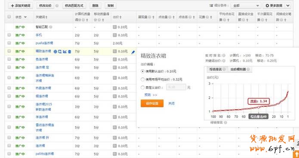This screenshot has height=158, width=299.
Task: Click the orange scroll-to-top arrow icon
Action: tap(297, 154)
